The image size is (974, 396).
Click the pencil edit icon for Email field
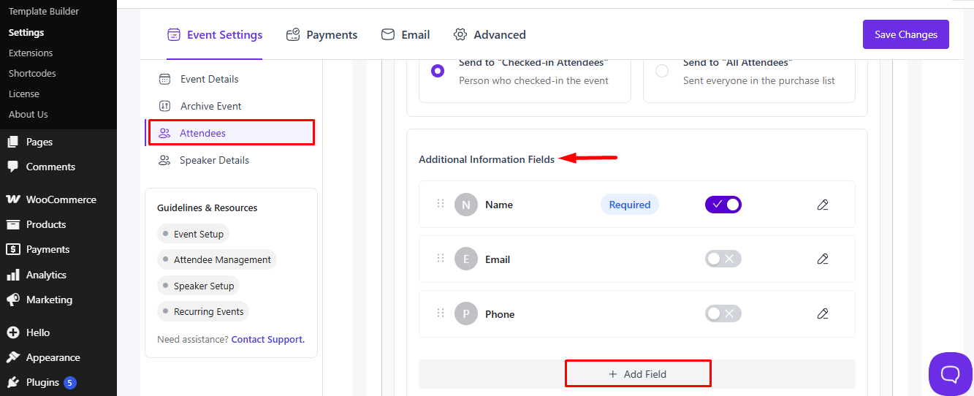pyautogui.click(x=823, y=259)
